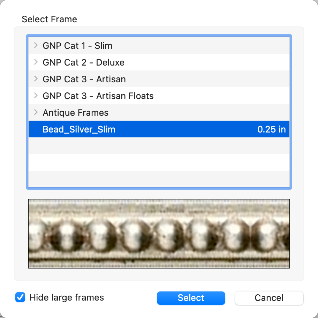Click the GNP Cat 3 - Artisan disclosure arrow
This screenshot has height=318, width=318.
(x=36, y=79)
